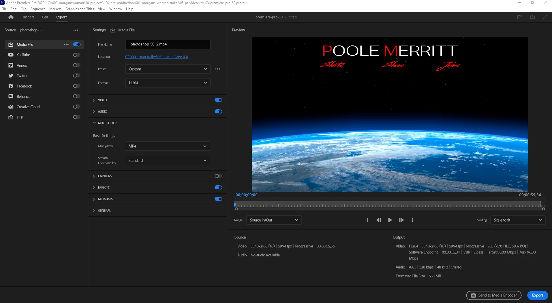The image size is (552, 303).
Task: Click the Vimeo destination icon
Action: pos(11,65)
